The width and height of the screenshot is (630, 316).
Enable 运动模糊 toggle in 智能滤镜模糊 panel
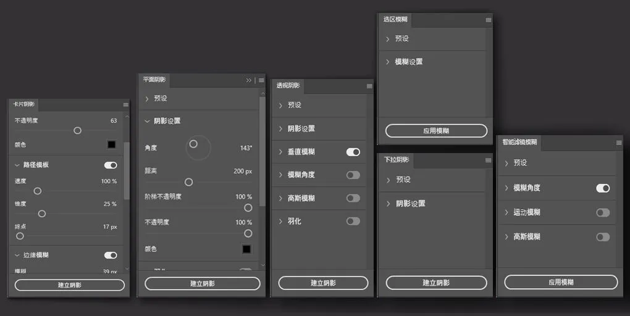(x=603, y=212)
